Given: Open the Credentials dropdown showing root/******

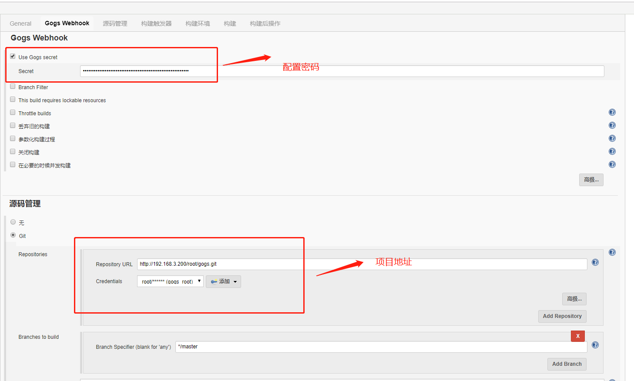Looking at the screenshot, I should (x=170, y=281).
